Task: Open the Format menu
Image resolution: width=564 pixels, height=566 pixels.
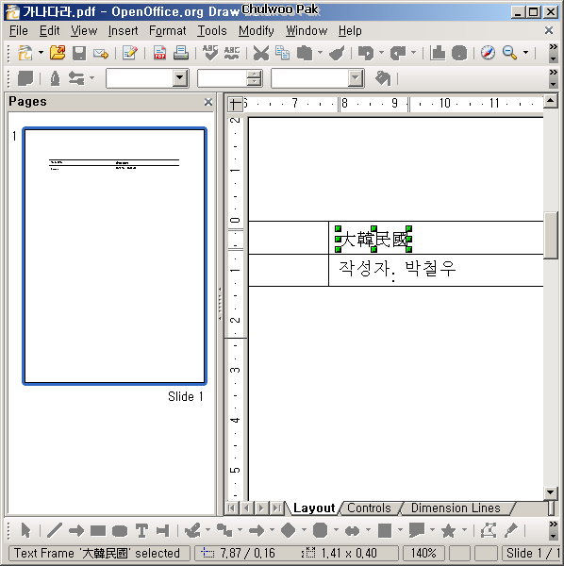Action: tap(168, 31)
